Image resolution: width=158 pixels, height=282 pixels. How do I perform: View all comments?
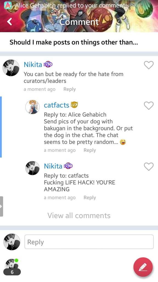click(79, 215)
